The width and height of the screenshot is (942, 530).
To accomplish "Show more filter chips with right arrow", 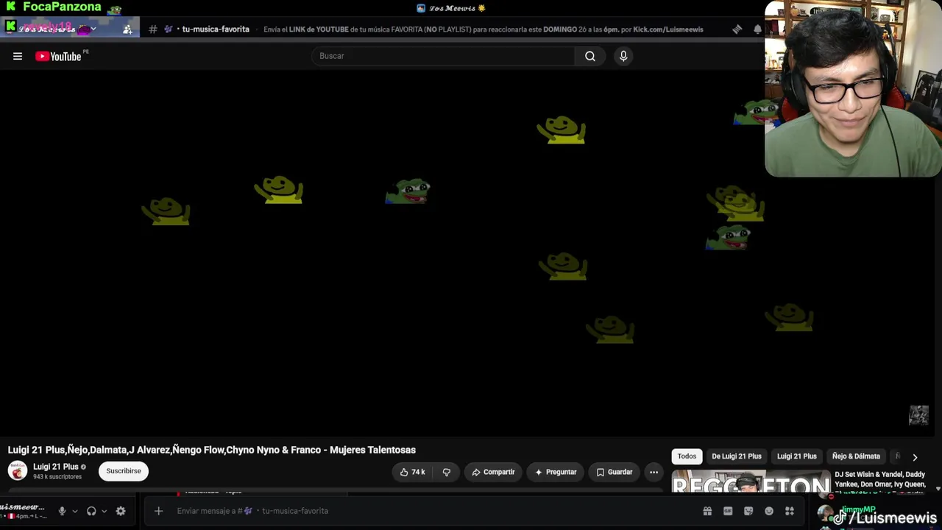I will click(915, 457).
